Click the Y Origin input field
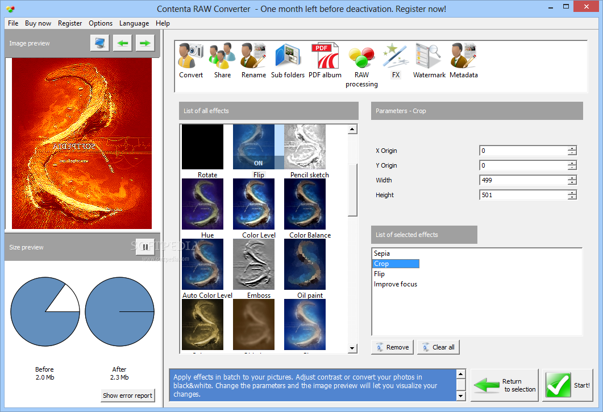This screenshot has width=603, height=412. [523, 165]
